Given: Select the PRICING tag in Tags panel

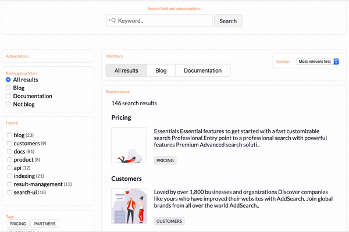Looking at the screenshot, I should click(18, 224).
